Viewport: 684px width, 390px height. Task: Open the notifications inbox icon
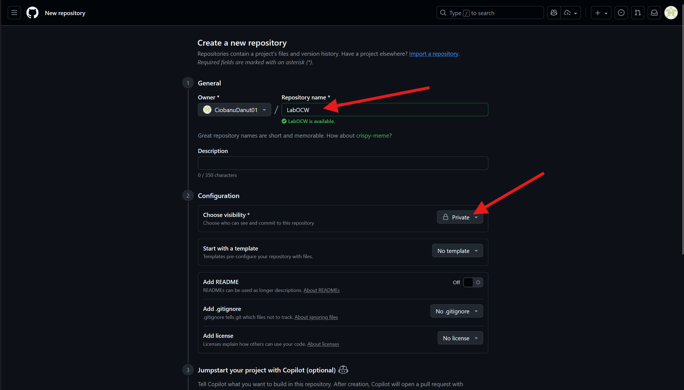pos(654,13)
